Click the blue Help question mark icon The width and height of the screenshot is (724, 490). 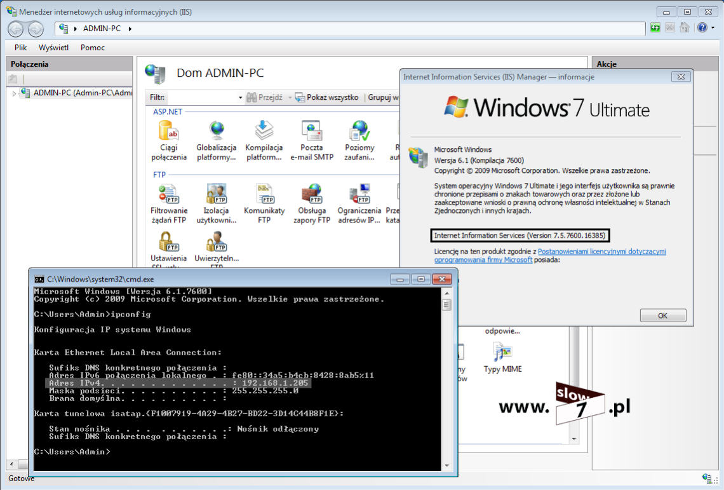(x=702, y=28)
